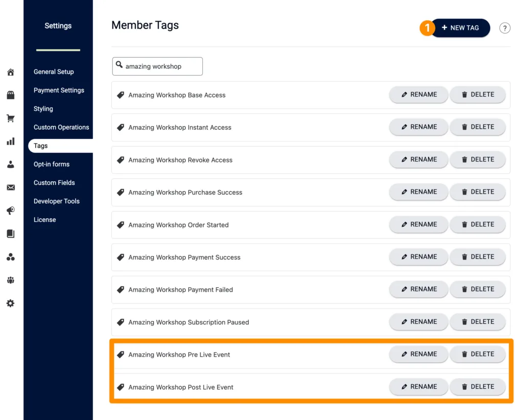Rename the Amazing Workshop Pre Live Event tag
The image size is (523, 420).
[418, 354]
